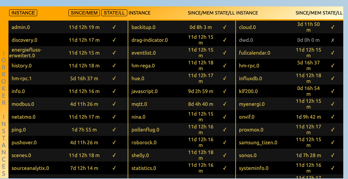Click the INSTANCE header button
Screen dimensions: 348x179
click(x=23, y=13)
